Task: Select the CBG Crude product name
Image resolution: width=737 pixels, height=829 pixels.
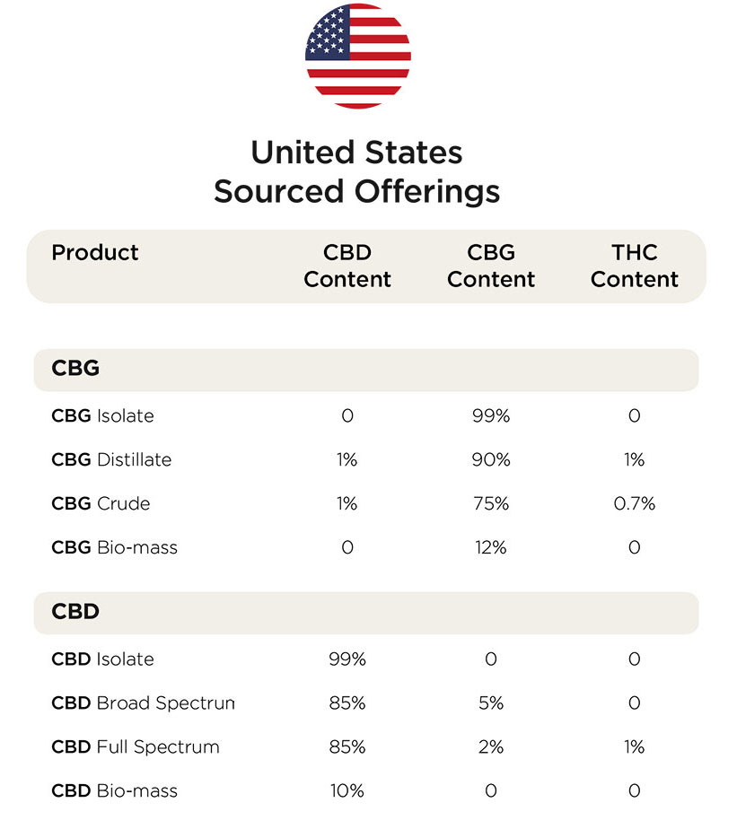Action: (101, 504)
